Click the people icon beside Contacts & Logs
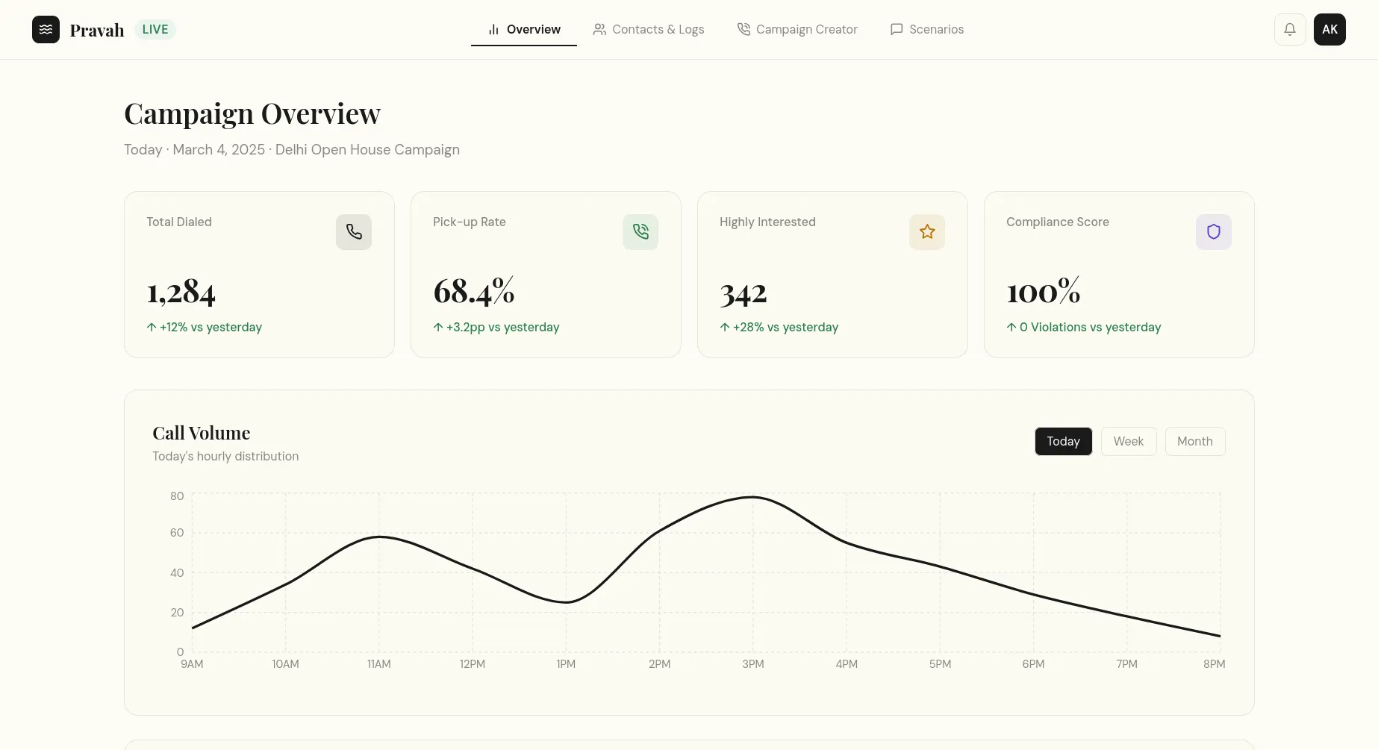 [599, 29]
